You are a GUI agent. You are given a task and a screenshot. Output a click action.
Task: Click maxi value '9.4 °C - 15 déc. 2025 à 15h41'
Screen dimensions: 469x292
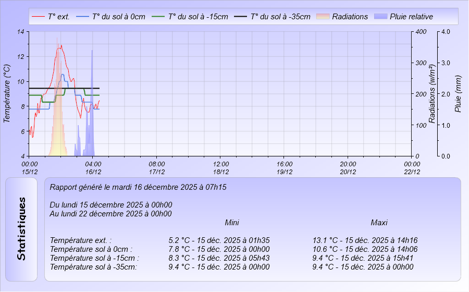363,258
